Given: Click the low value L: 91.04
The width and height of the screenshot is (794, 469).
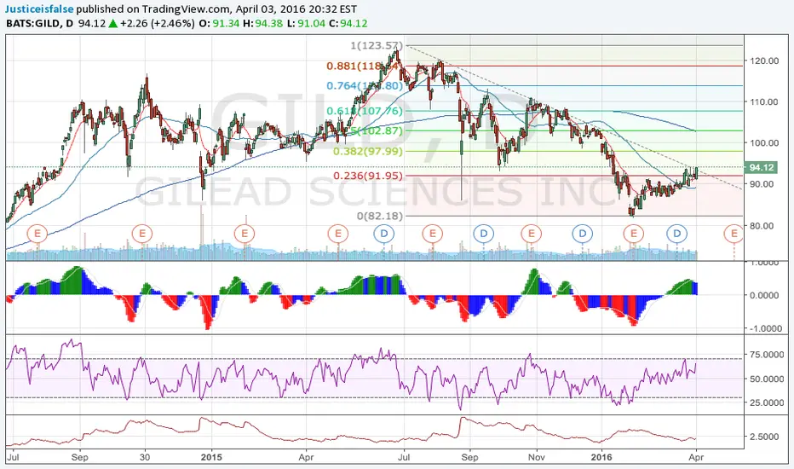Looking at the screenshot, I should [305, 23].
